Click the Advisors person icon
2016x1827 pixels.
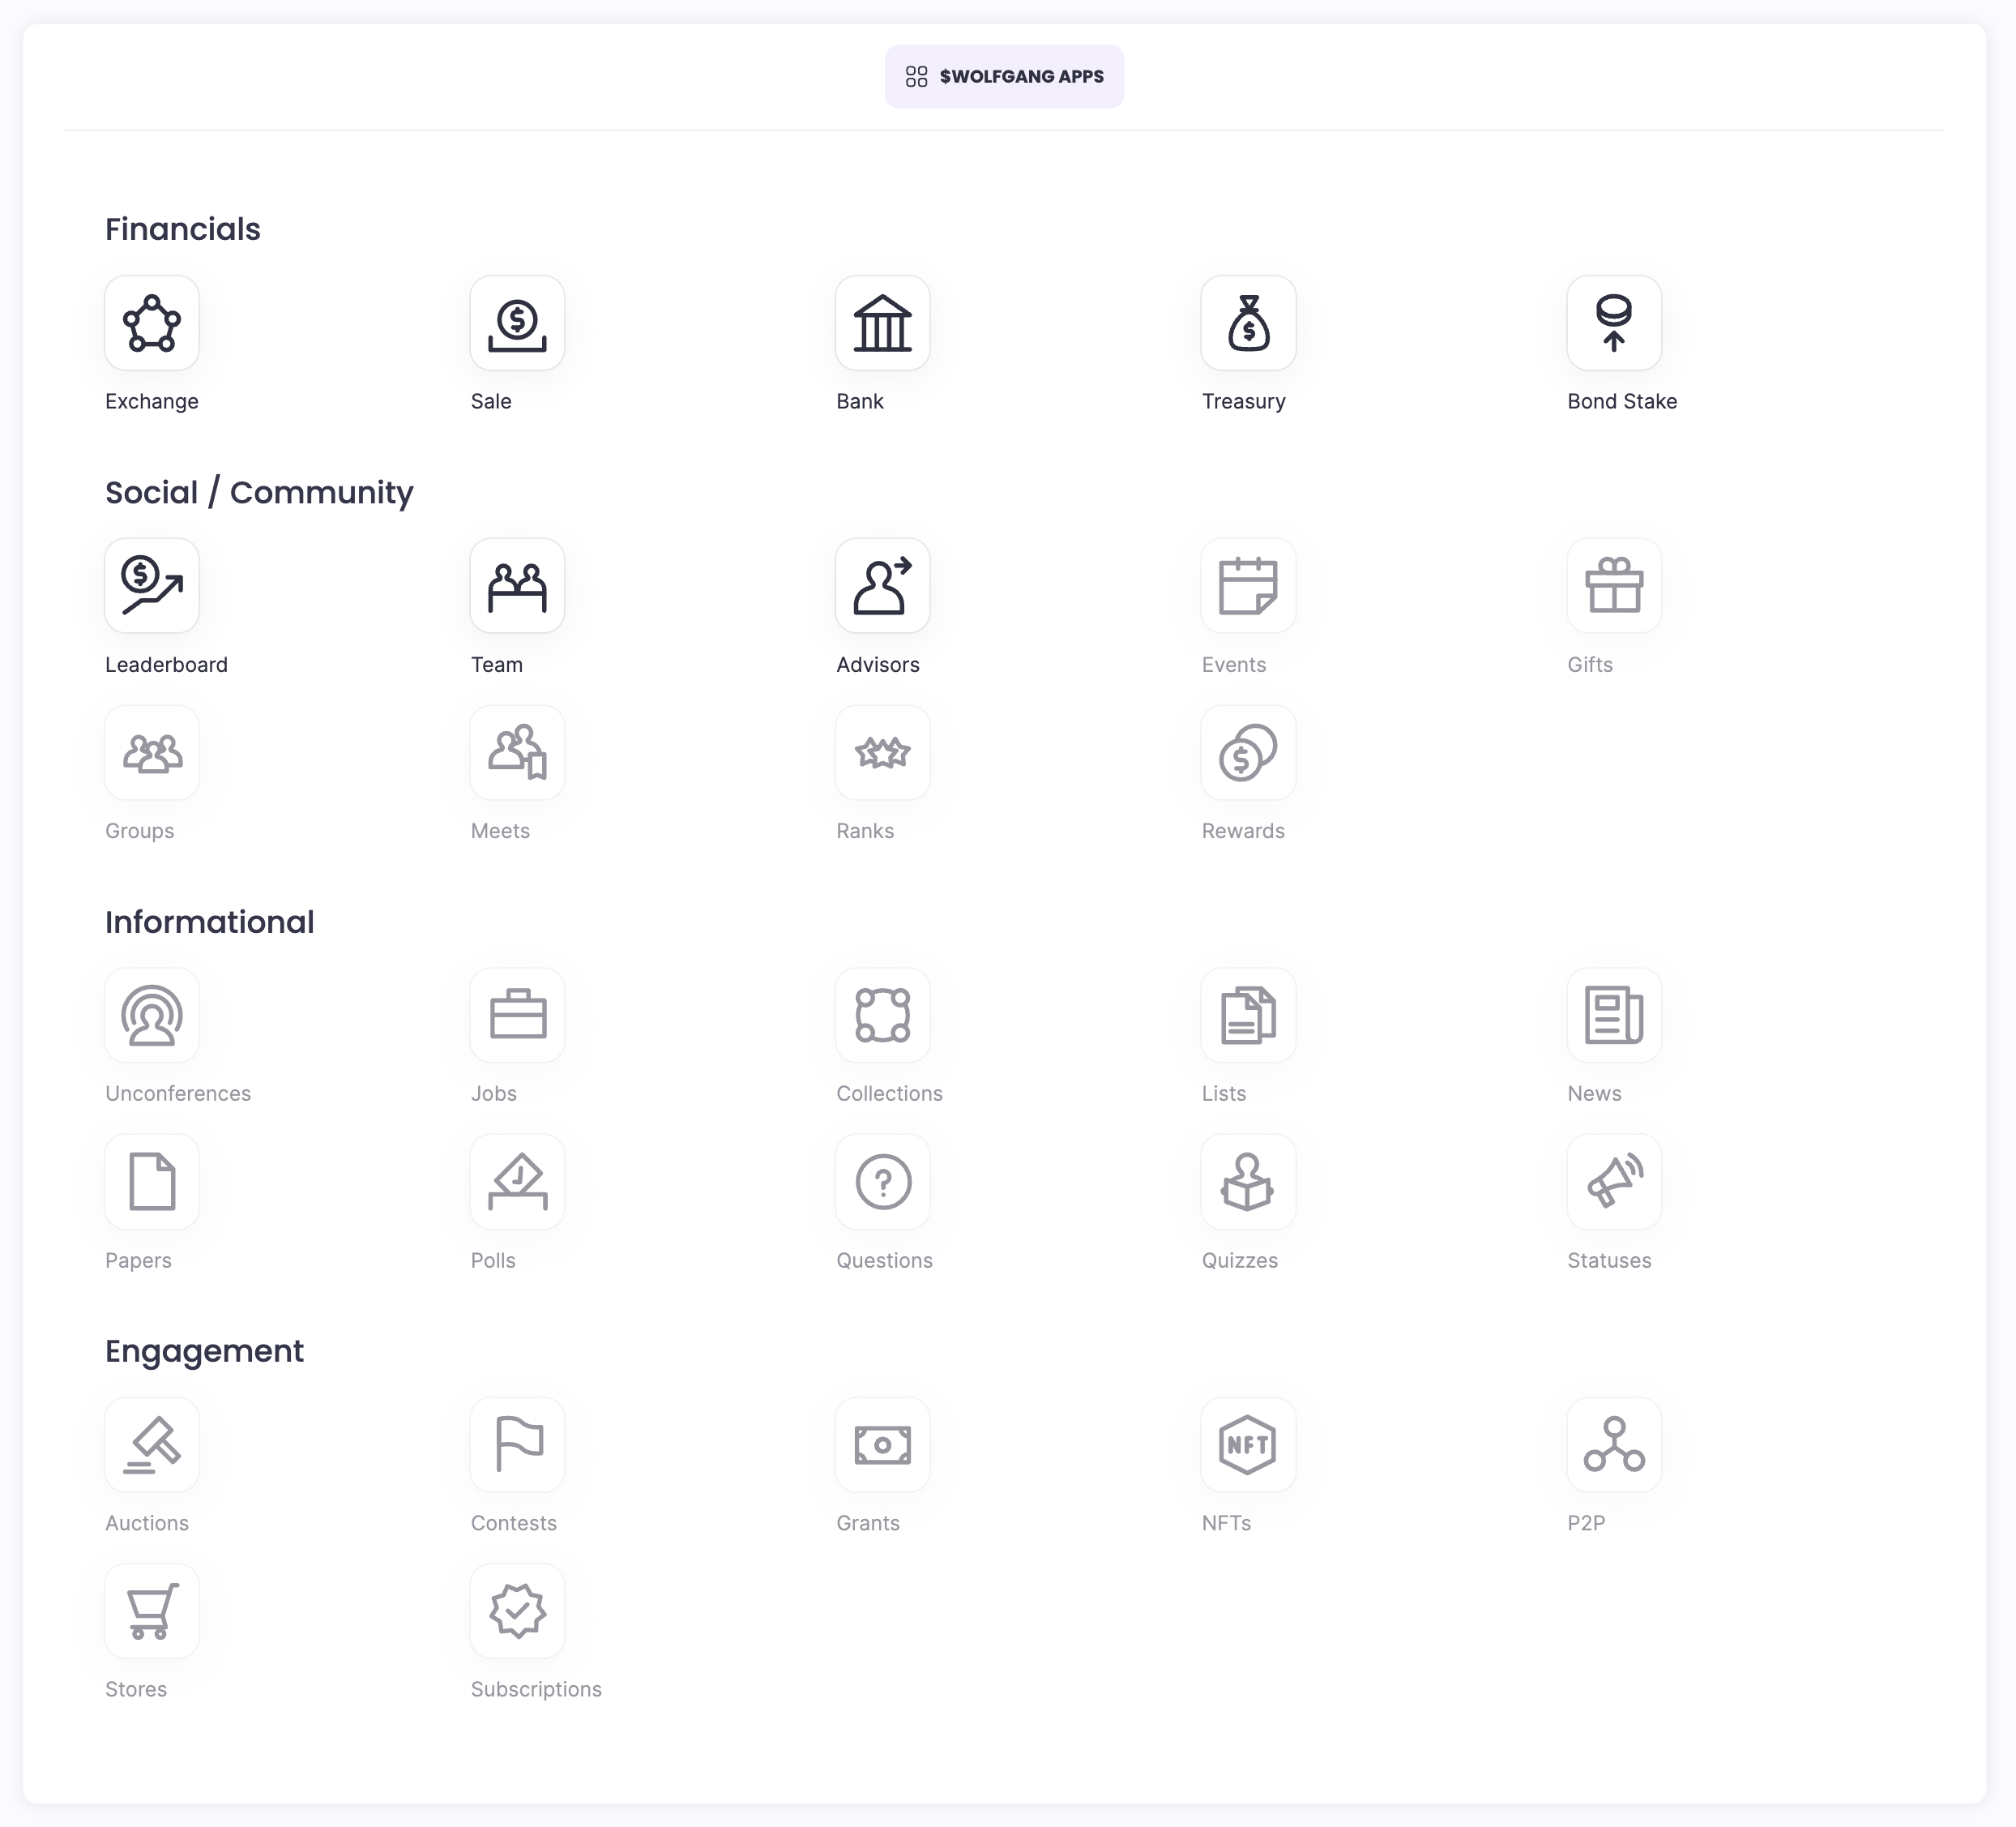882,586
